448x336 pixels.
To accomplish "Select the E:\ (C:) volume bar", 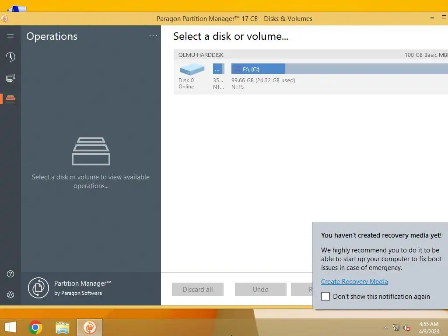I will pos(339,69).
